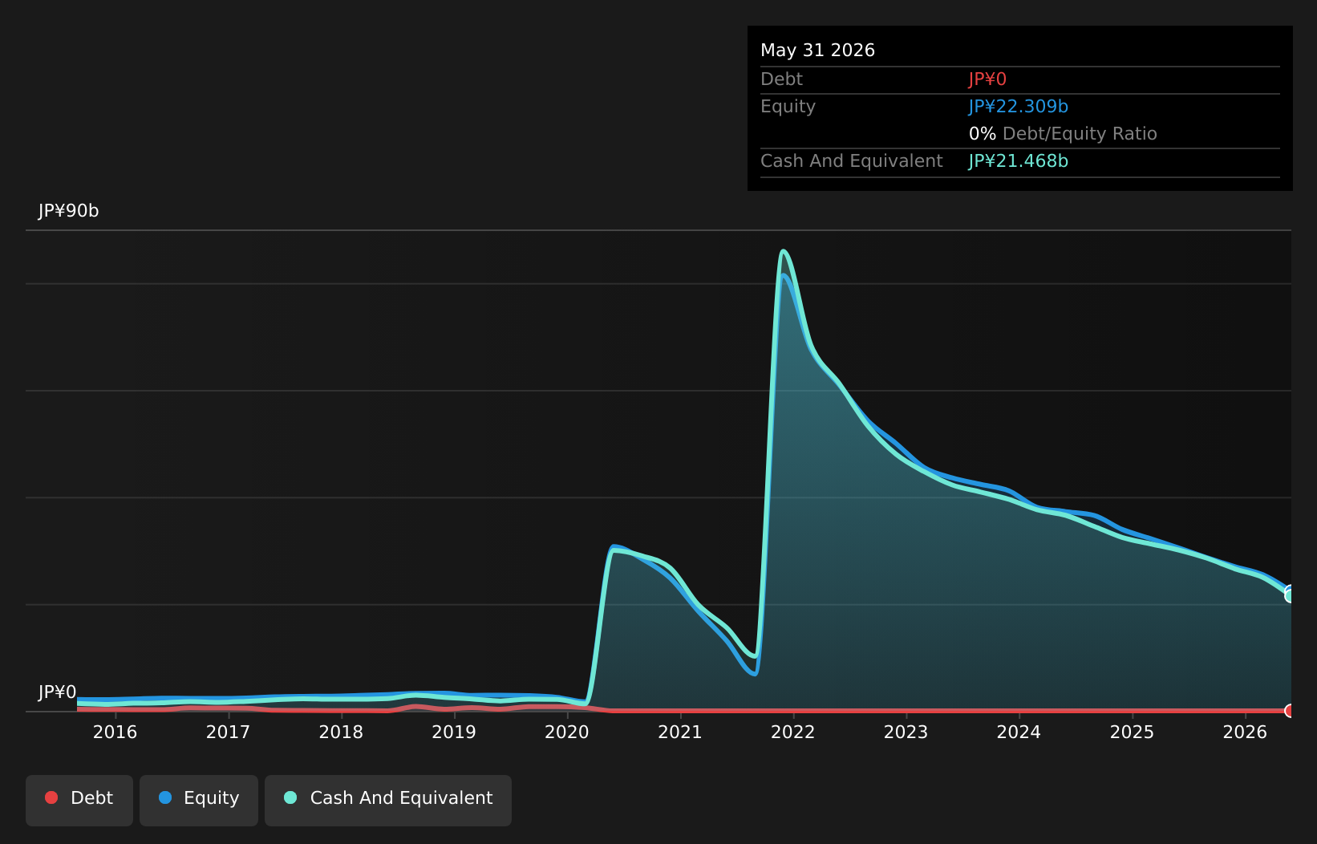The width and height of the screenshot is (1317, 844).
Task: Select the 2022 x-axis label
Action: (x=793, y=732)
